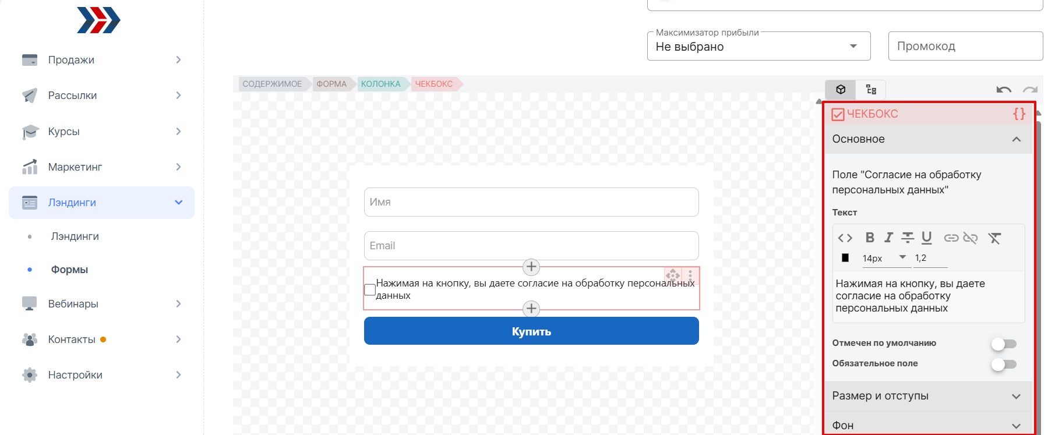
Task: Open source code view icon
Action: pos(845,238)
